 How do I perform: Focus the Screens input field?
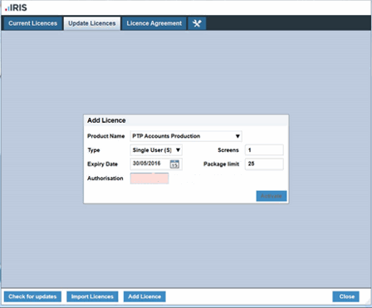pyautogui.click(x=264, y=150)
